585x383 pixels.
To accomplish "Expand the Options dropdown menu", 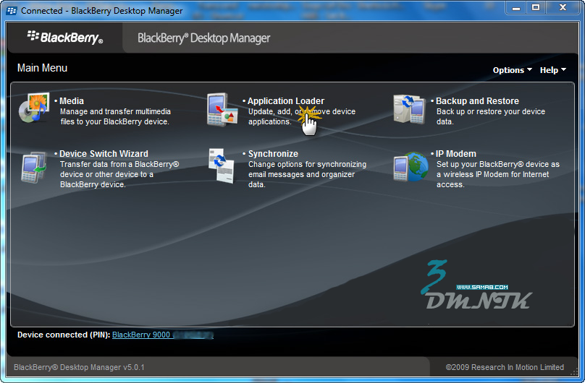I will [x=512, y=70].
